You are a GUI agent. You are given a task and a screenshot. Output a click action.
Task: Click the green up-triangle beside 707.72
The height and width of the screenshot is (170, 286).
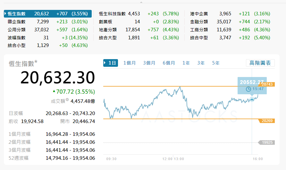tap(54, 91)
